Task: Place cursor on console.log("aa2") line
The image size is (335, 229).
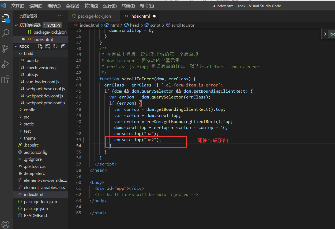Action: (138, 140)
